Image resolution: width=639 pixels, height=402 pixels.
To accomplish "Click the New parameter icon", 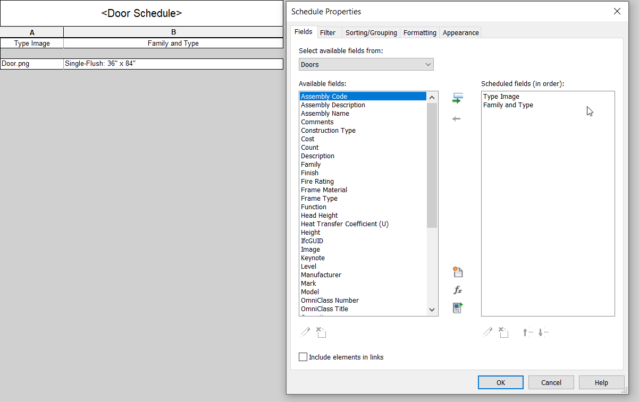I will pos(458,272).
